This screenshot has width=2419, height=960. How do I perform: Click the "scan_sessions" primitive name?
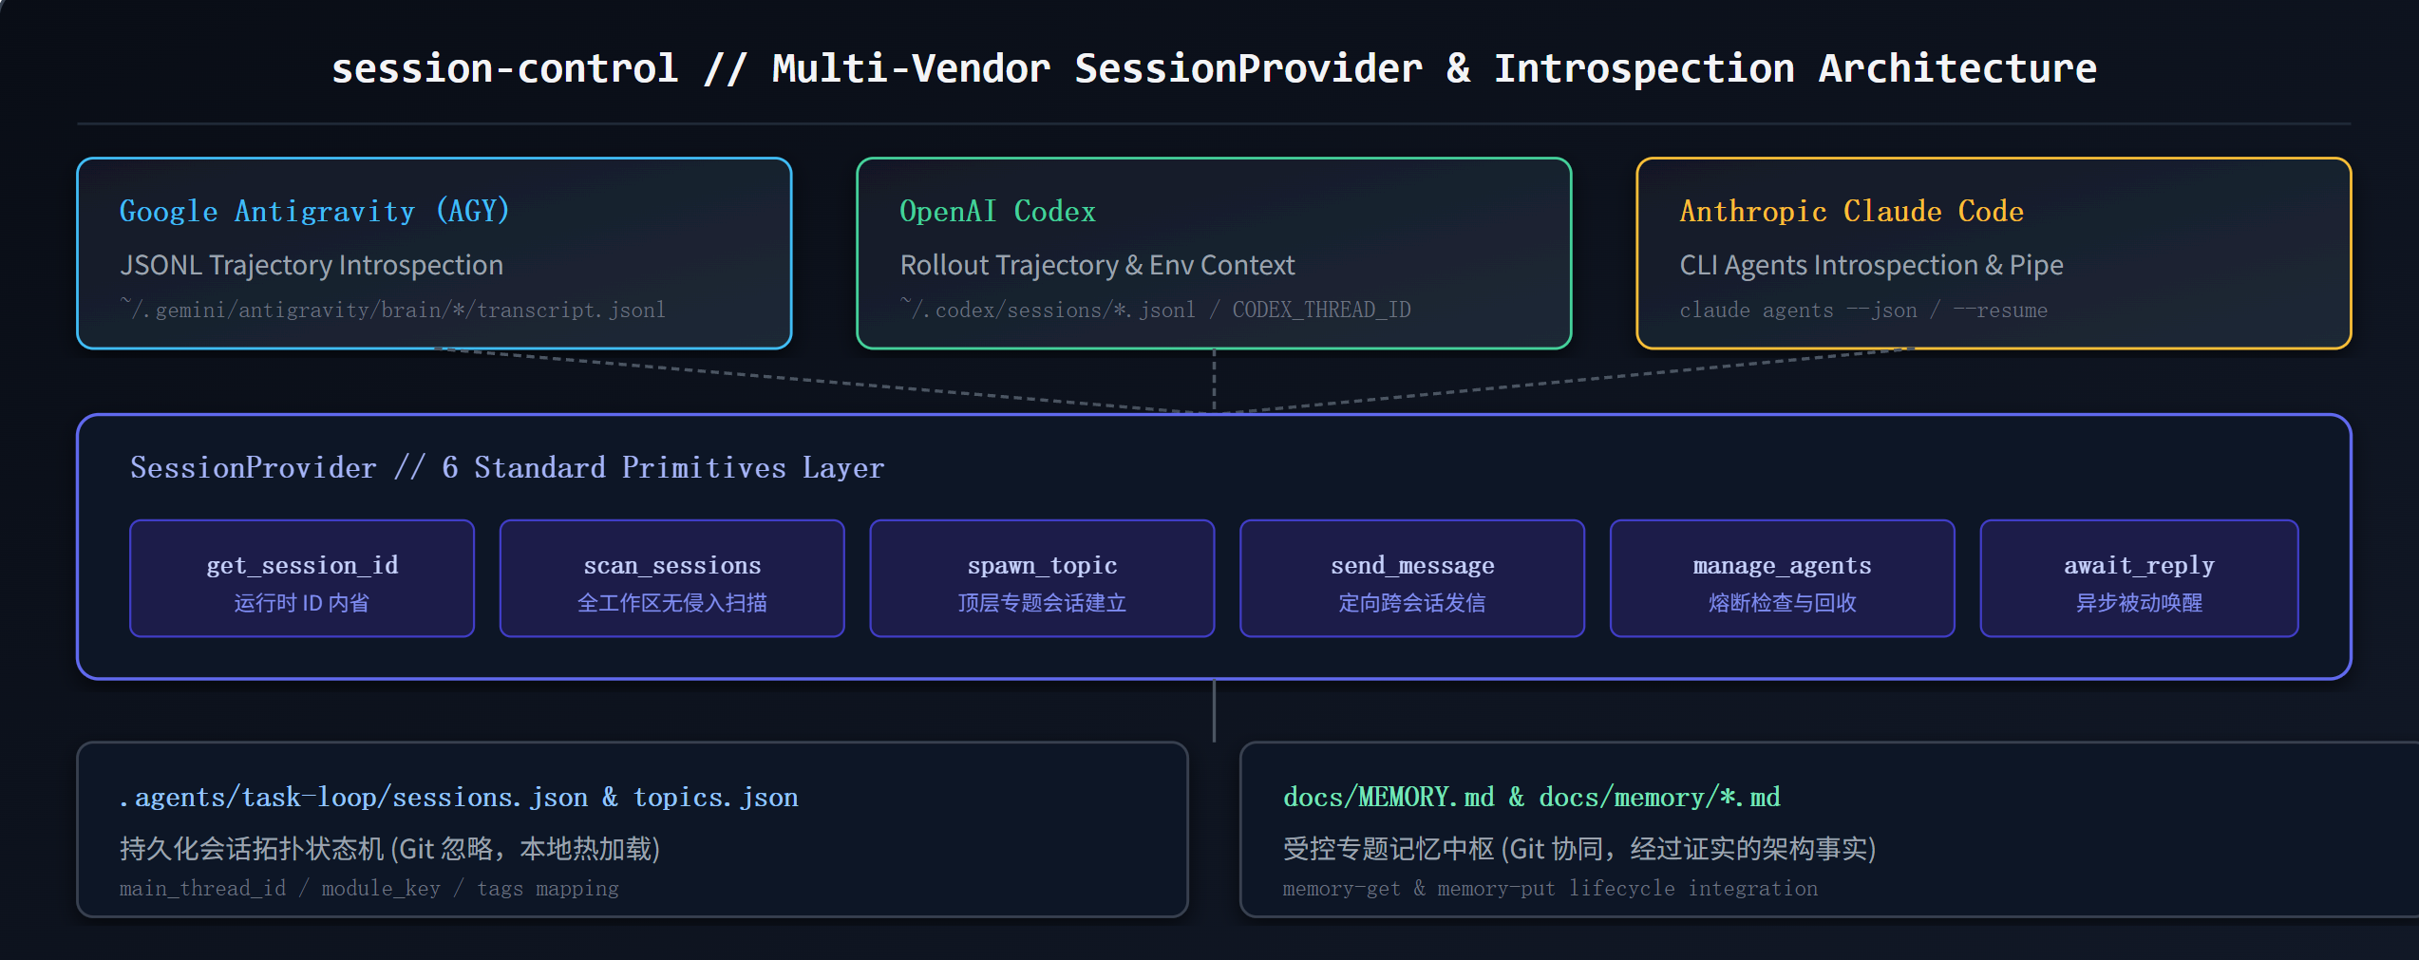point(672,566)
